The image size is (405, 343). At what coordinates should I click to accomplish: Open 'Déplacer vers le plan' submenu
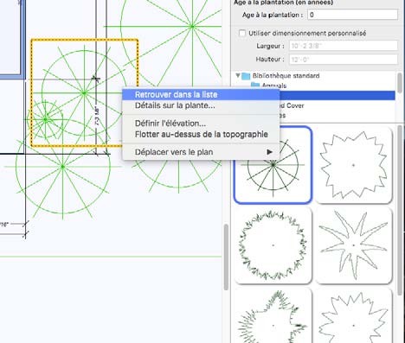pyautogui.click(x=201, y=152)
